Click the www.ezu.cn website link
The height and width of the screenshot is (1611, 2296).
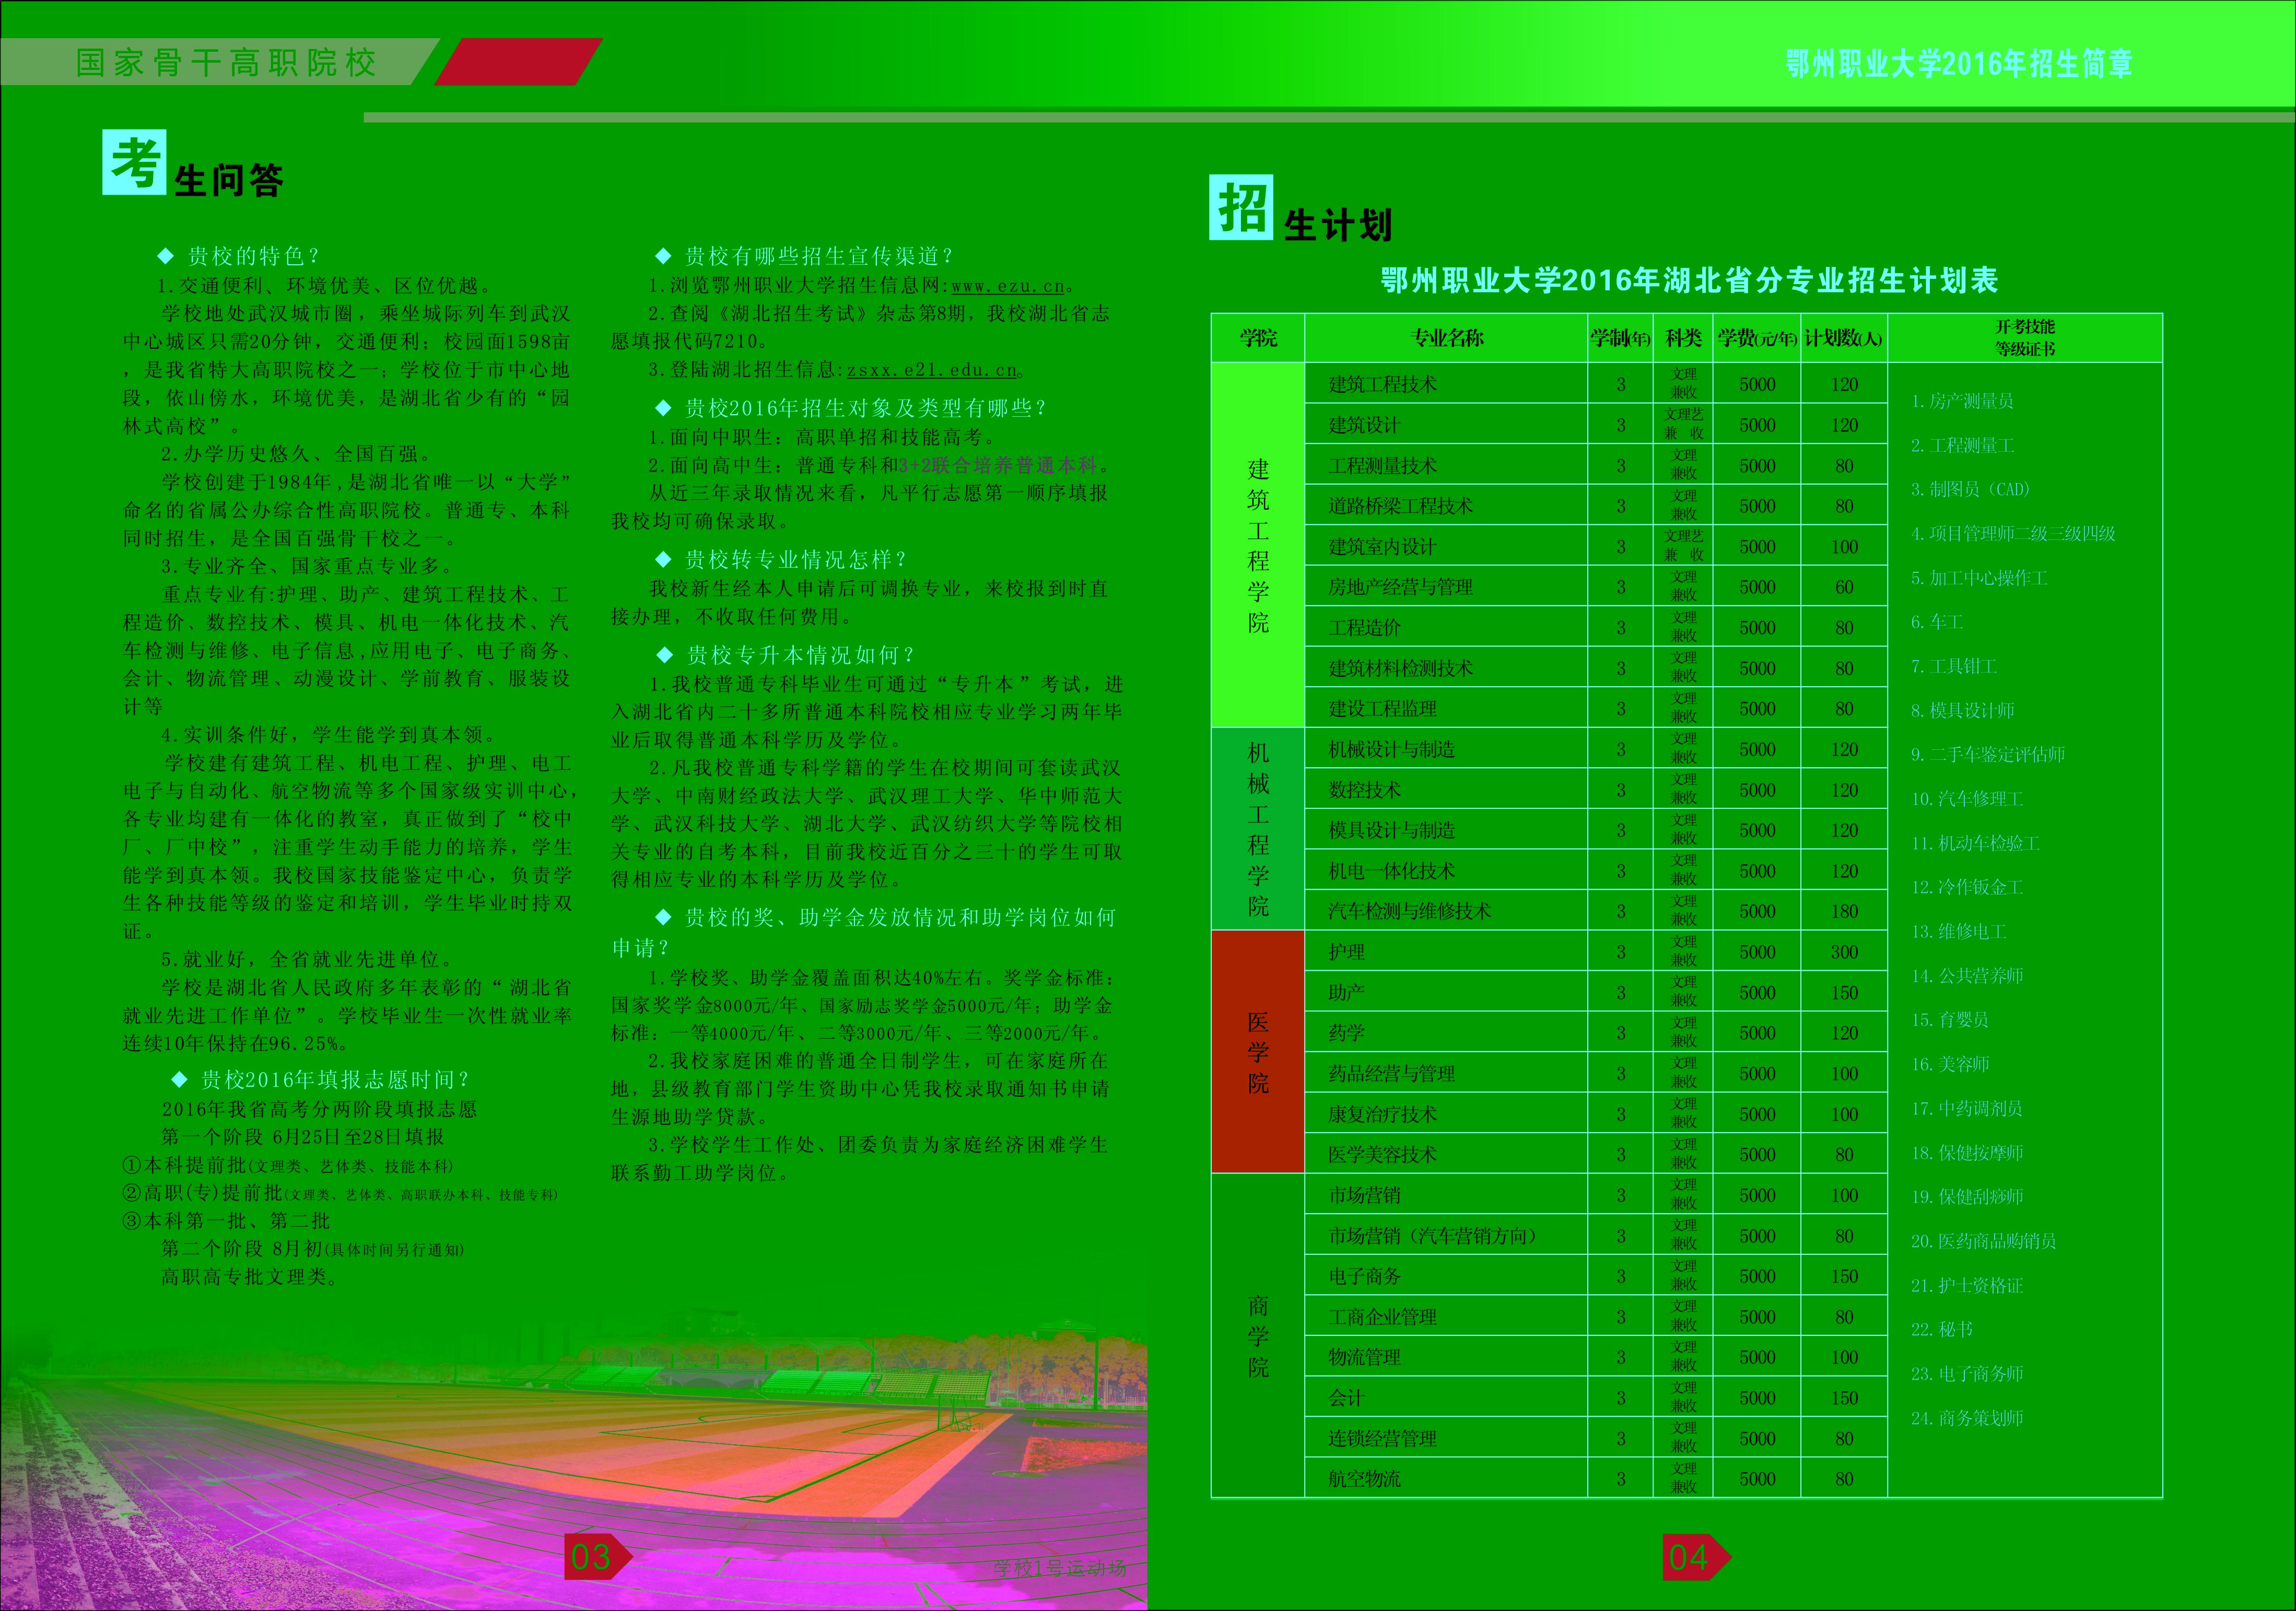tap(1008, 286)
